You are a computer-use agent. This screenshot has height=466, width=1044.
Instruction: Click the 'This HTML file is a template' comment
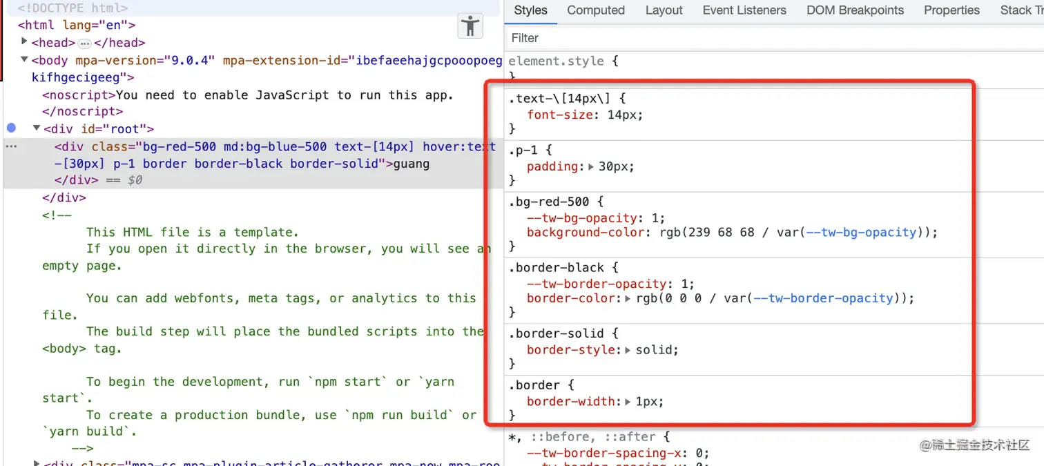pos(193,232)
